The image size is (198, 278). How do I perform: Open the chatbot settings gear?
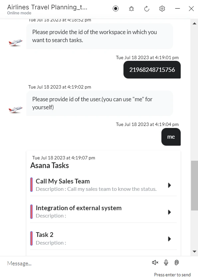162,9
